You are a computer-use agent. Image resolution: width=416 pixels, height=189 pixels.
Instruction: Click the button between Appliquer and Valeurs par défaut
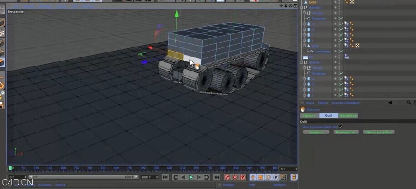tap(346, 132)
